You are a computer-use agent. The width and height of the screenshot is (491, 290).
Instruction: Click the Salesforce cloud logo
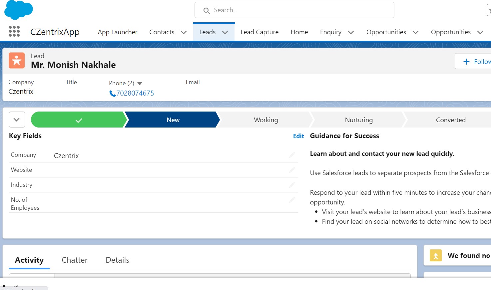coord(18,10)
